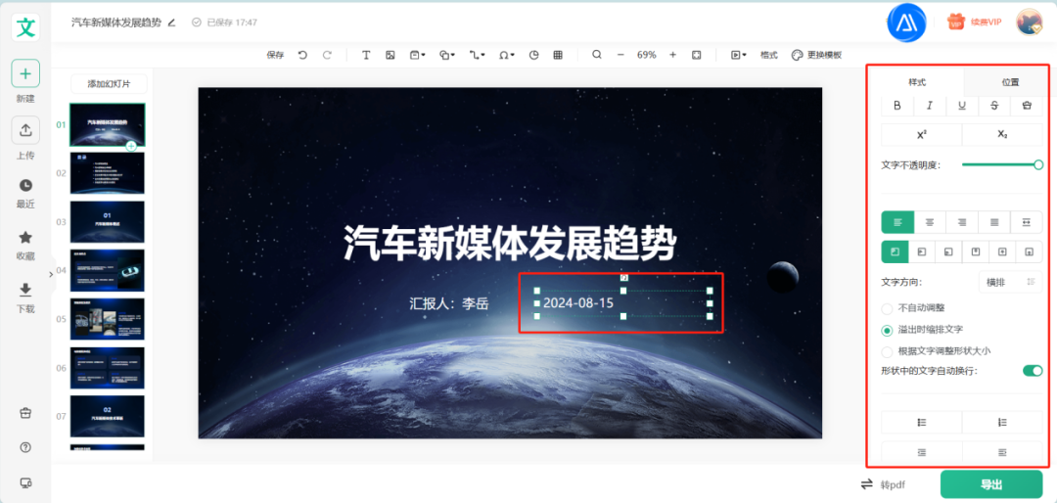Right align the text
Image resolution: width=1057 pixels, height=503 pixels.
click(x=962, y=222)
